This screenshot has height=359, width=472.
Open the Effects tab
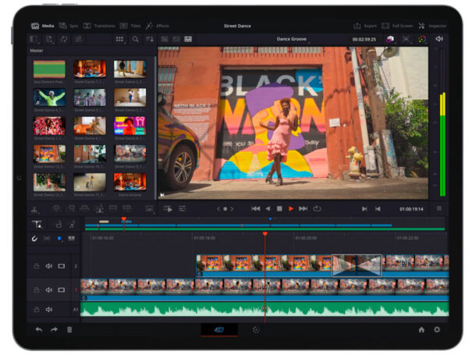(157, 26)
